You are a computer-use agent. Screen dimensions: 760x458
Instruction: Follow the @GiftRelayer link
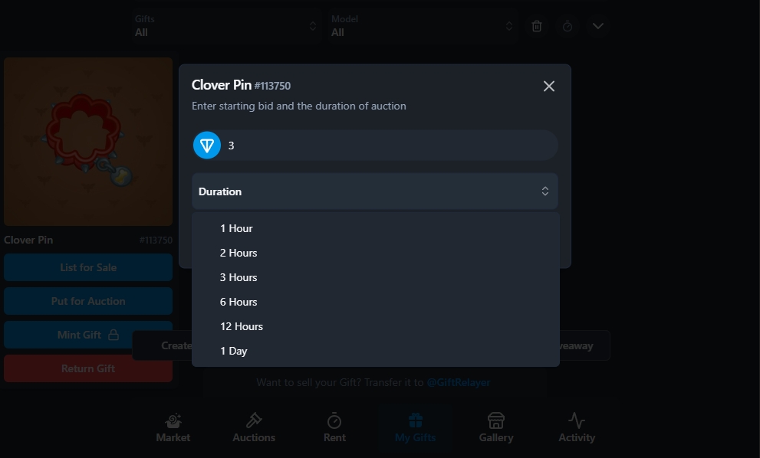tap(458, 382)
